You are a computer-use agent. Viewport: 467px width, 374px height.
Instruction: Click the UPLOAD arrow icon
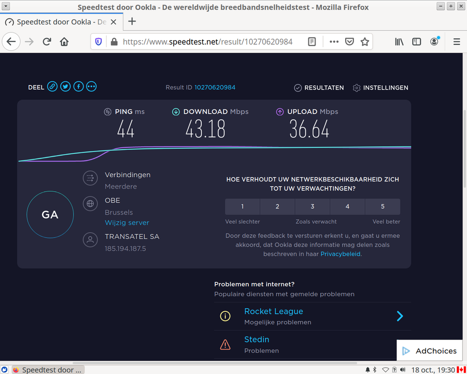pyautogui.click(x=280, y=112)
